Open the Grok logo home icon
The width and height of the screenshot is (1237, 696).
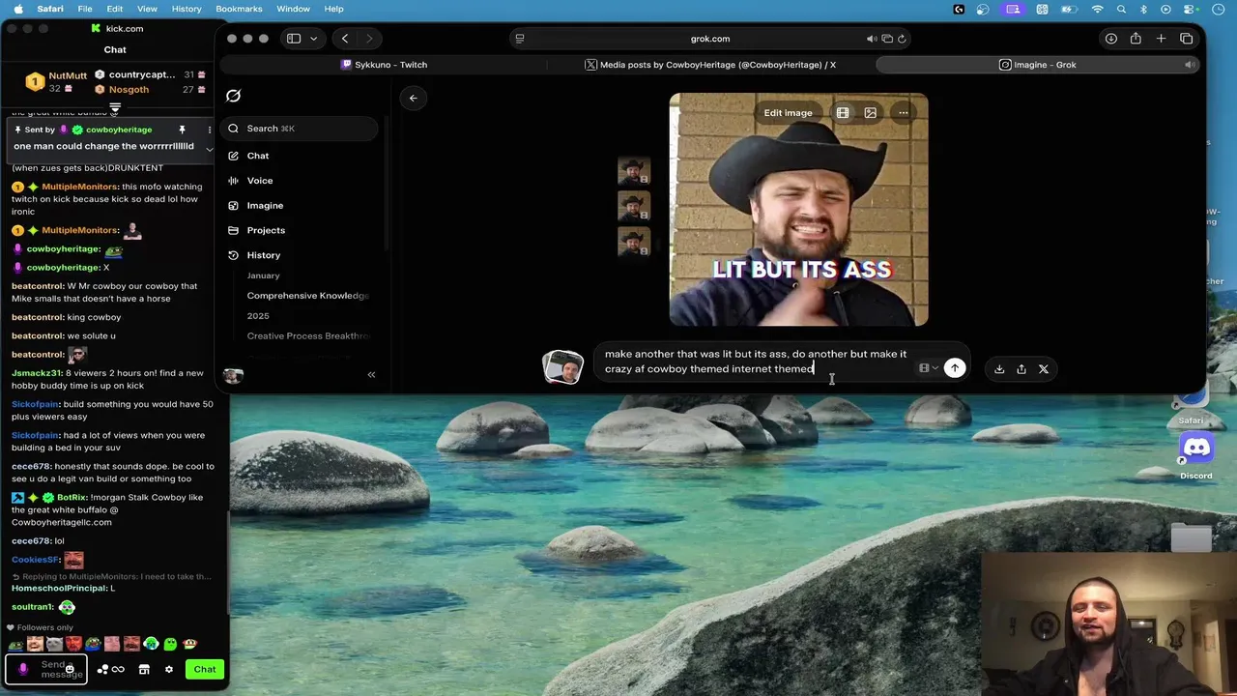pos(233,96)
